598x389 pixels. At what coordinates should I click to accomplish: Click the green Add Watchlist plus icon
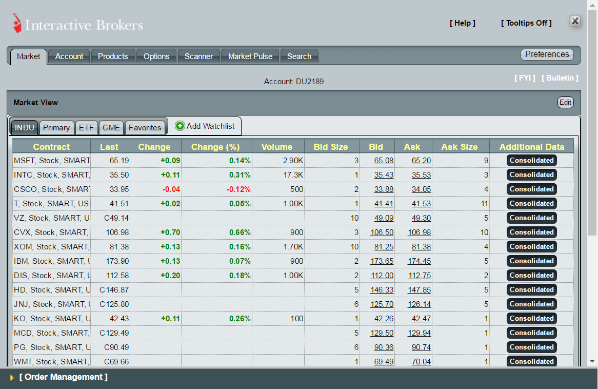(180, 125)
